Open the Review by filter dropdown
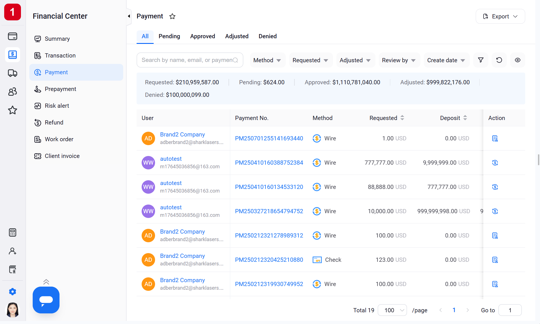 399,60
